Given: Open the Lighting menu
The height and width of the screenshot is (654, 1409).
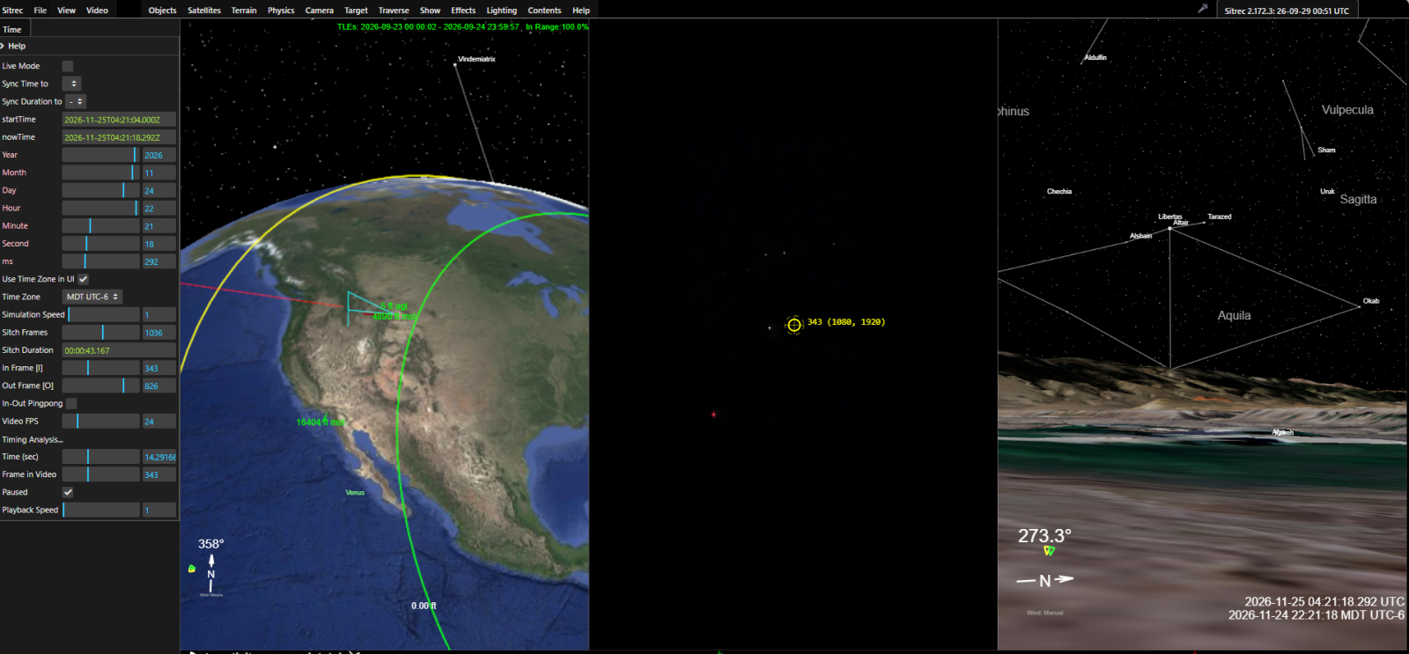Looking at the screenshot, I should click(x=502, y=11).
